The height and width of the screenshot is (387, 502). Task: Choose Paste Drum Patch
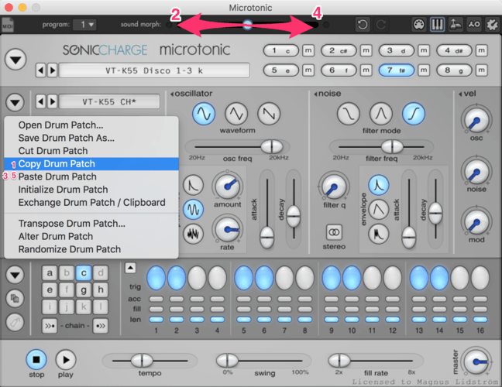point(91,176)
